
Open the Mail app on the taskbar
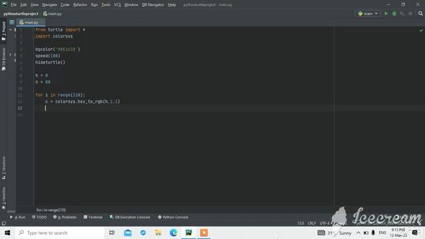127,233
